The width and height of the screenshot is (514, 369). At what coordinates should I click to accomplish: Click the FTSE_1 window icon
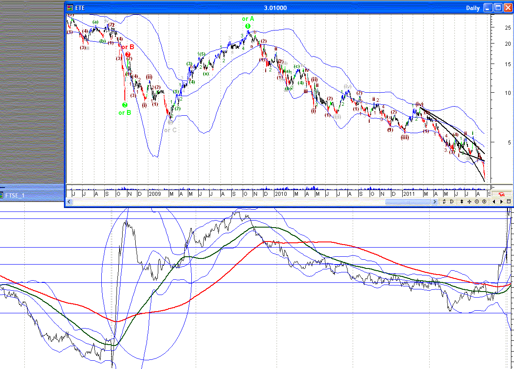2,195
